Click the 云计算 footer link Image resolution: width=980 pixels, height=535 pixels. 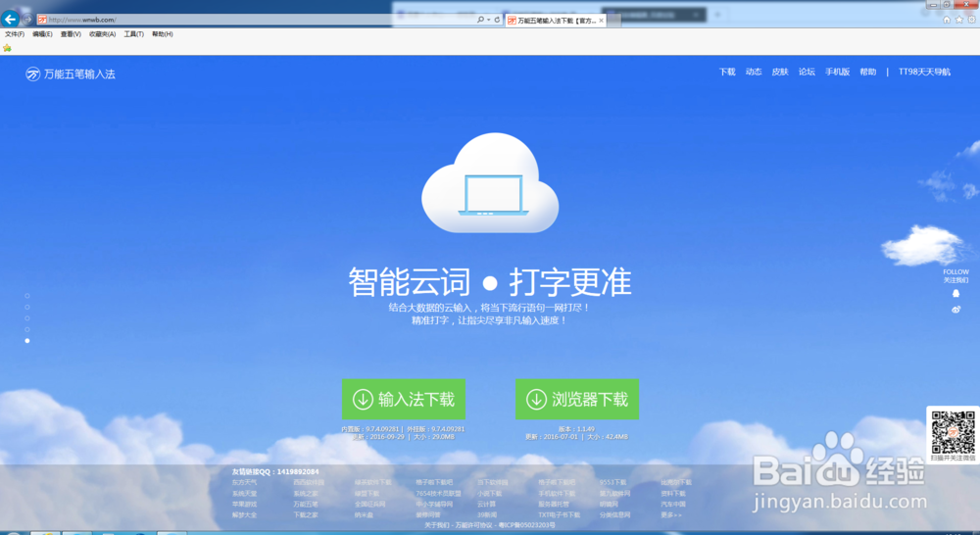click(487, 505)
